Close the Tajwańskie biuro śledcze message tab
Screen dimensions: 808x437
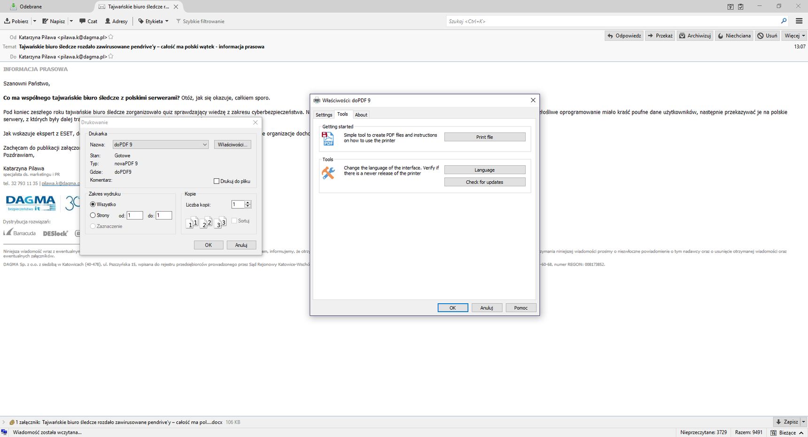[176, 7]
